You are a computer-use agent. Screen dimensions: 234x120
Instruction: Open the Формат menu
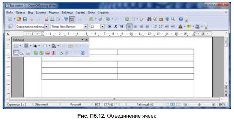pos(54,13)
